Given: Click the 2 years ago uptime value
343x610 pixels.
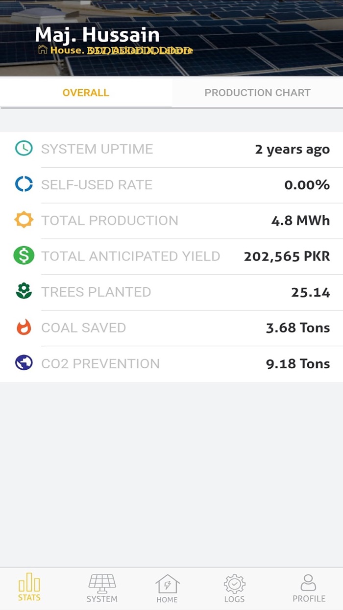Looking at the screenshot, I should (292, 149).
